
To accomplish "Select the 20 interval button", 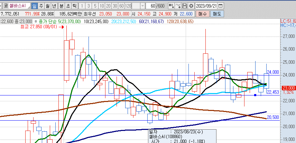I will click(x=108, y=6).
